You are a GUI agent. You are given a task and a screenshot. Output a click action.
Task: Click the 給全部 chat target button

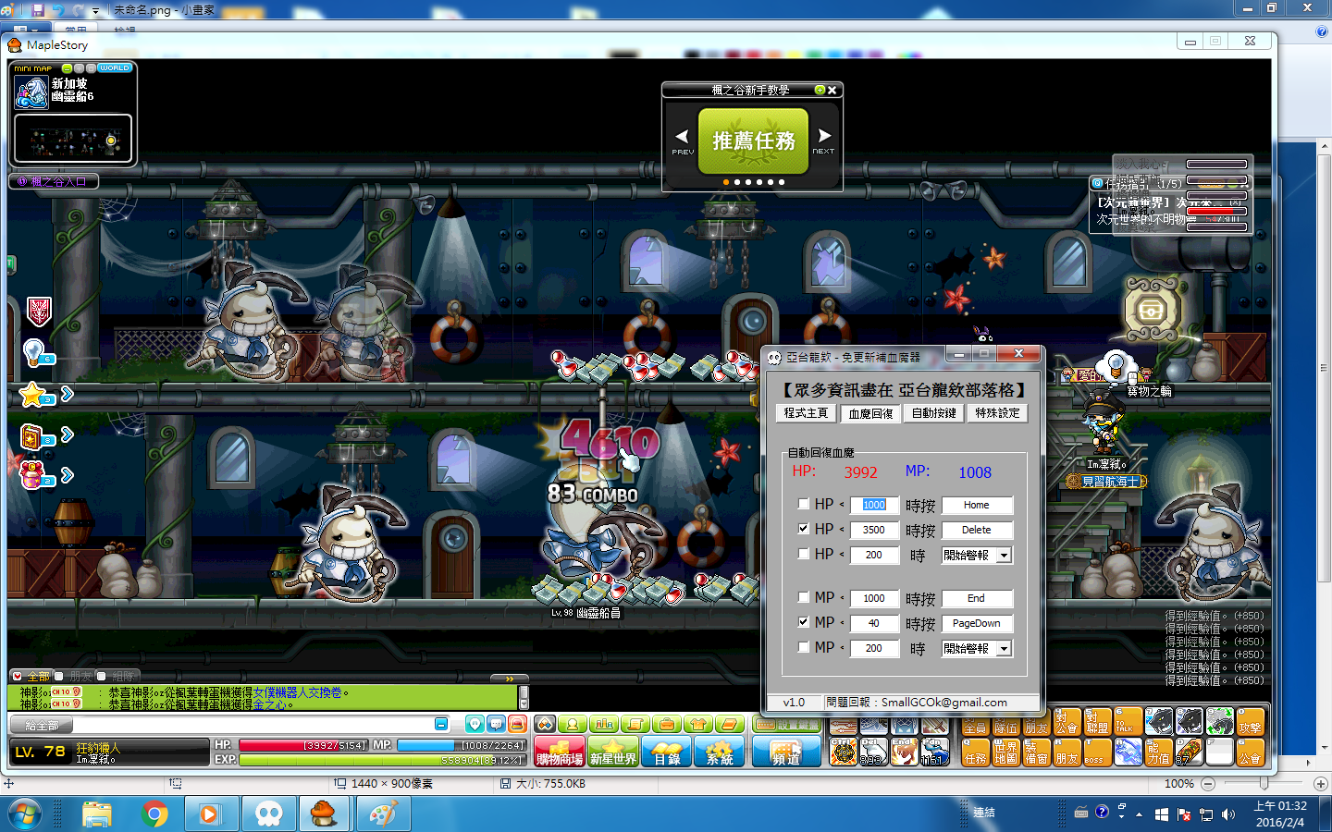click(x=41, y=726)
